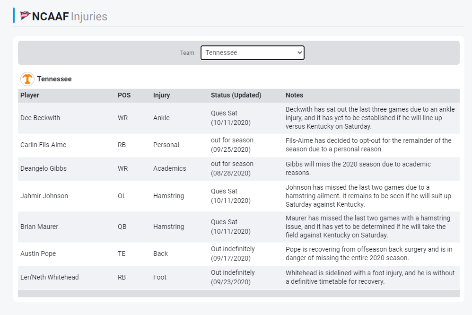Click Out indefinitely (09/17/2020) status

233,254
